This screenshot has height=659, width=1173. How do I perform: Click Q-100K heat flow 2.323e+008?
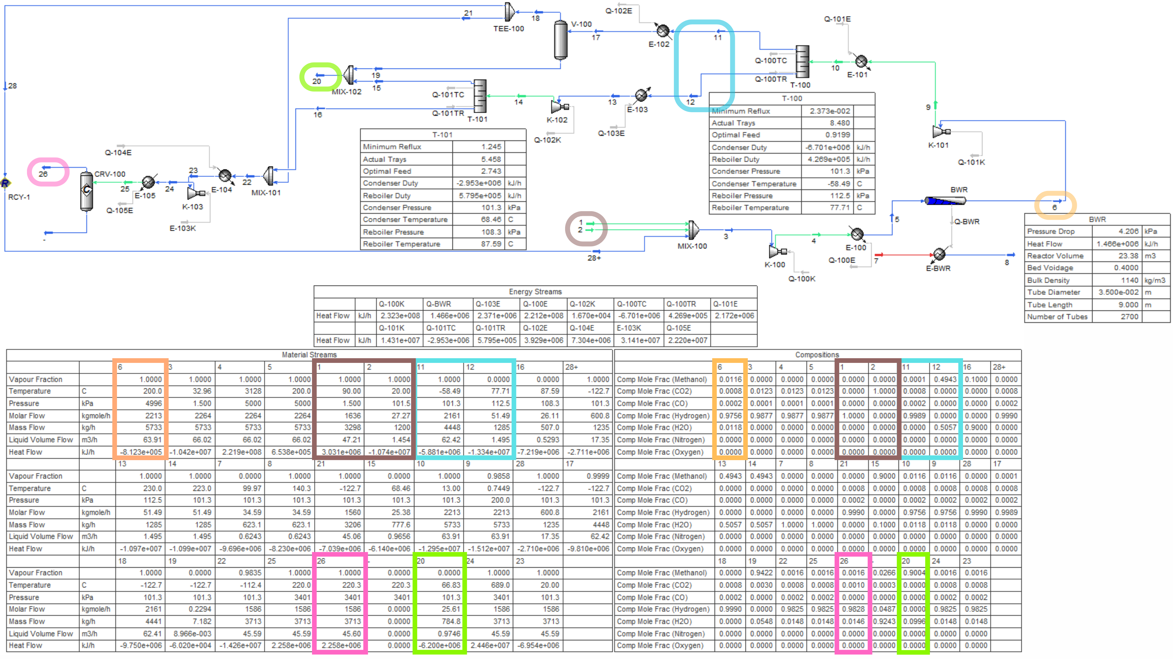[x=400, y=316]
